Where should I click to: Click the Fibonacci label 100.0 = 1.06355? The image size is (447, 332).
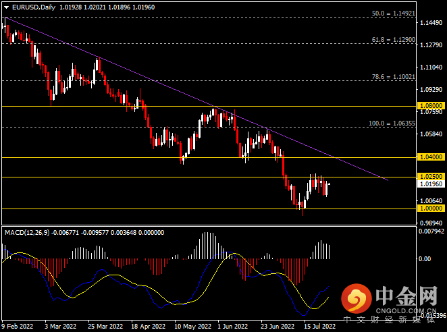(x=392, y=123)
